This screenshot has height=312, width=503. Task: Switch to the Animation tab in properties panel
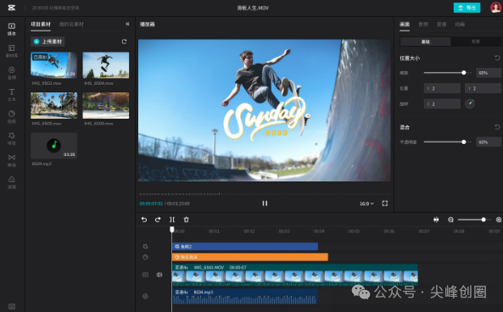click(x=460, y=25)
